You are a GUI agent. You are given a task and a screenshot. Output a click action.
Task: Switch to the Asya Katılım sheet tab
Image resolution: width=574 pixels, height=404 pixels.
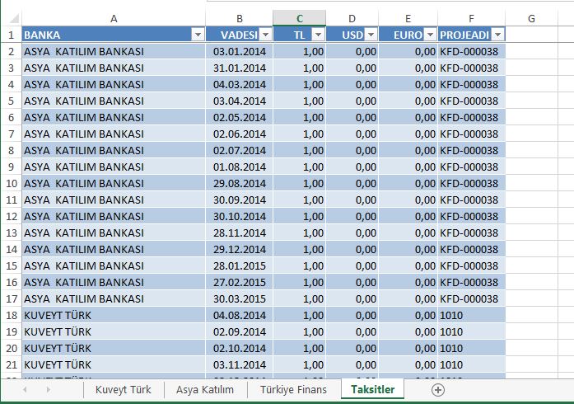point(205,389)
